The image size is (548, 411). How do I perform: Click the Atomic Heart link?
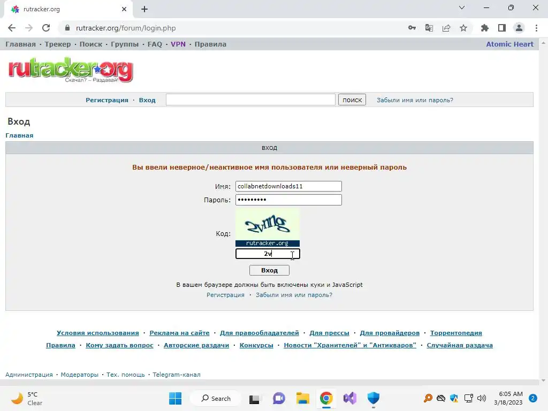(509, 44)
